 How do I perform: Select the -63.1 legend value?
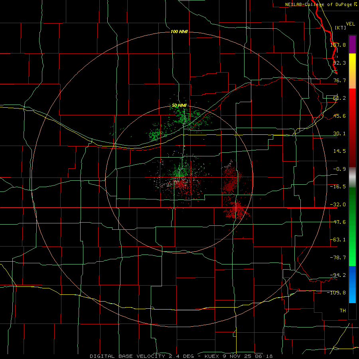click(338, 240)
